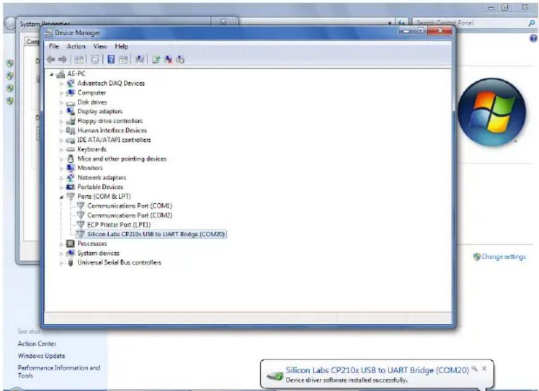Expand the System devices node
539x391 pixels.
click(61, 253)
